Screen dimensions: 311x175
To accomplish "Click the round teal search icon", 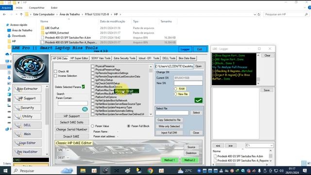I will pyautogui.click(x=85, y=109).
